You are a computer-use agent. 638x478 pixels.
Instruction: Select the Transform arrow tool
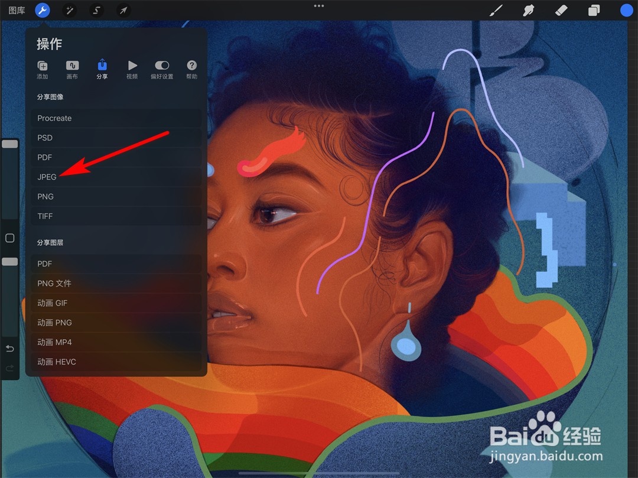click(x=123, y=10)
